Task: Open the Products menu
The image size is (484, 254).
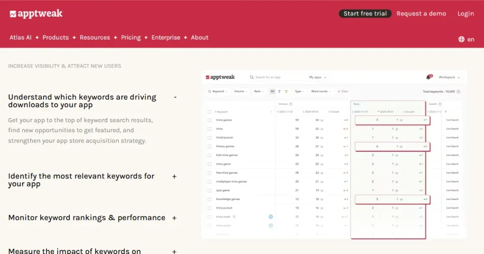Action: (x=56, y=38)
